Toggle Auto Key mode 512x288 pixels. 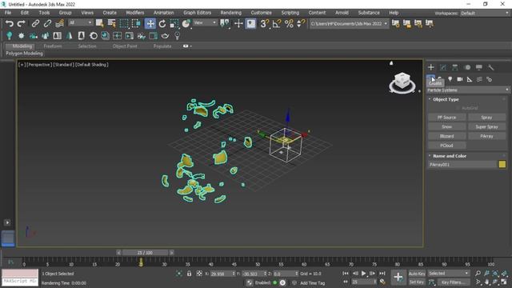pyautogui.click(x=417, y=274)
